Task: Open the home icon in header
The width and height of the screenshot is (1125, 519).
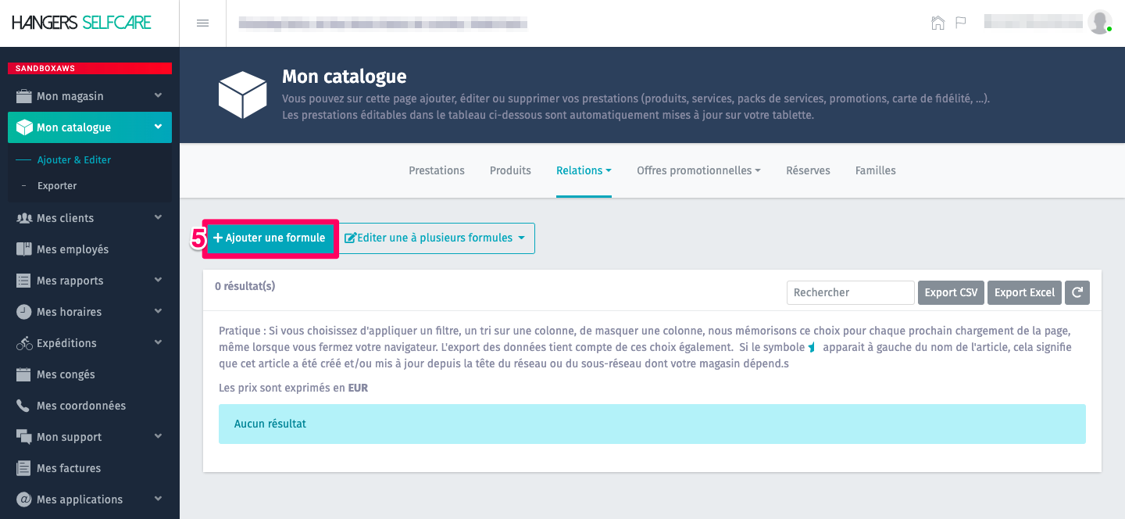Action: point(937,23)
